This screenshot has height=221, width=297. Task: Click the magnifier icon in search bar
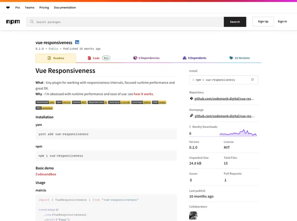point(32,22)
